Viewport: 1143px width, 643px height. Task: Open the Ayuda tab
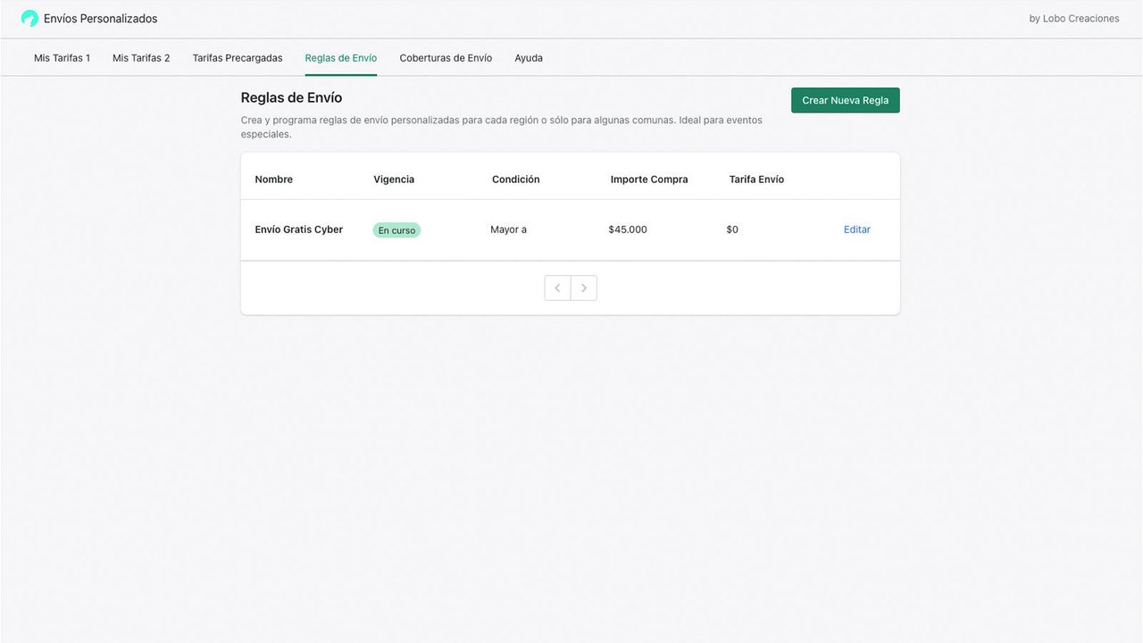pos(529,57)
